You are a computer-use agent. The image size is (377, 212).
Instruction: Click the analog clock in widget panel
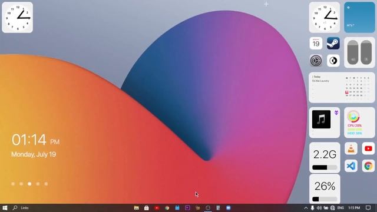[x=325, y=17]
